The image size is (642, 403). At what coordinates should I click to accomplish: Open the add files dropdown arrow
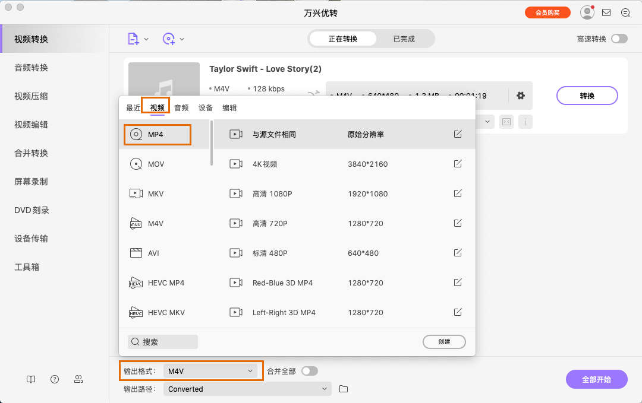click(x=145, y=38)
